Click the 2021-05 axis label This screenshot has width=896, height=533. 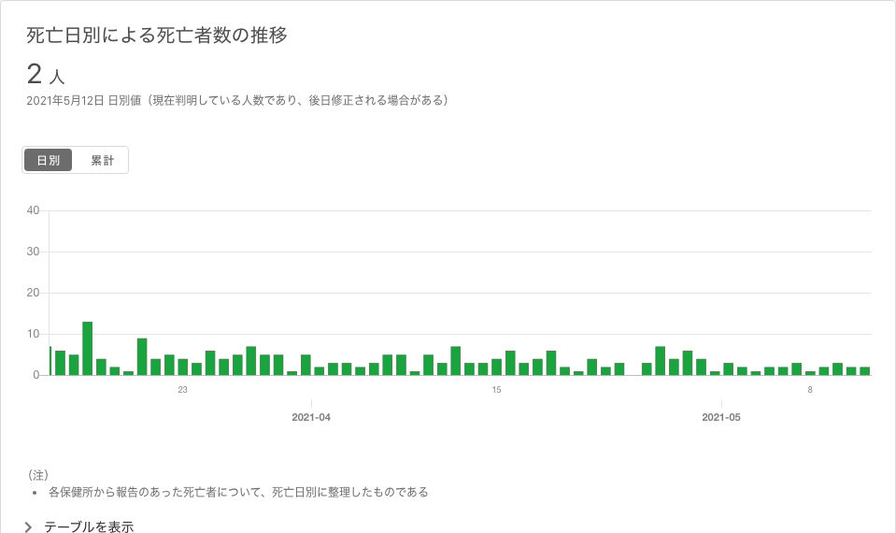pyautogui.click(x=721, y=417)
